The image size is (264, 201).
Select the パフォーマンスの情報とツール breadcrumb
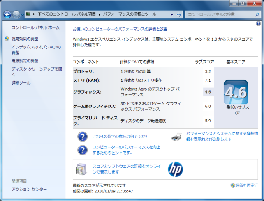point(130,14)
